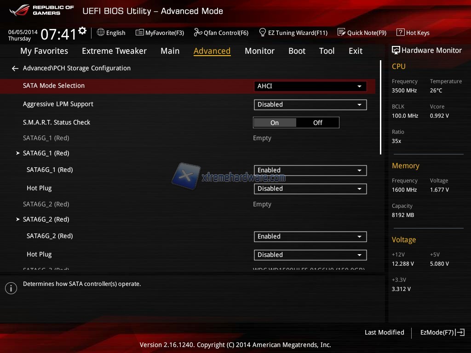Open Hot Keys help via the question mark icon
The image size is (471, 353).
(400, 33)
